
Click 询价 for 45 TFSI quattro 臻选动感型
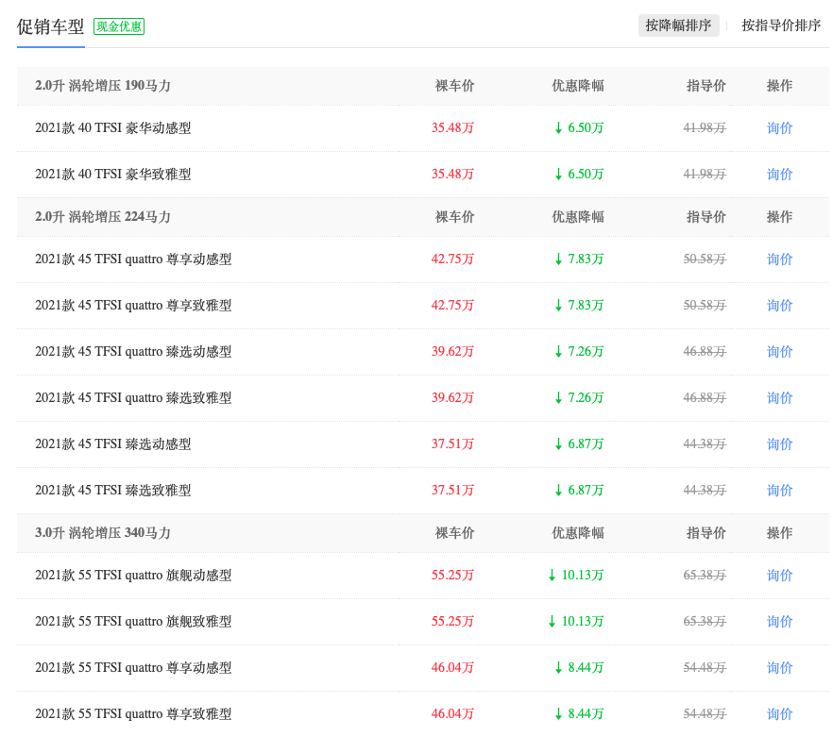point(779,352)
